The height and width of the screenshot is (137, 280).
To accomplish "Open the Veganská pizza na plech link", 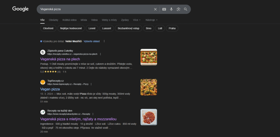I will 60,59.
